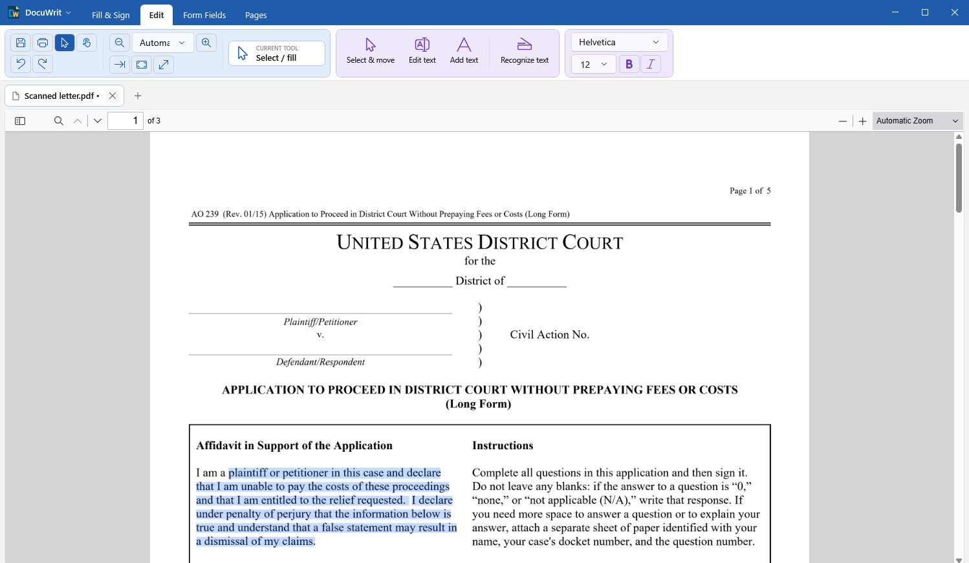Choose the Select & move tool

coord(371,51)
